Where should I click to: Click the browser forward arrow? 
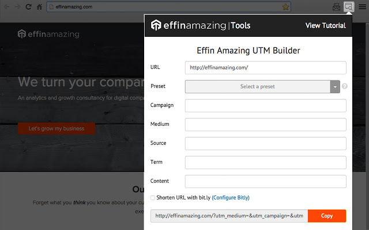[x=17, y=7]
